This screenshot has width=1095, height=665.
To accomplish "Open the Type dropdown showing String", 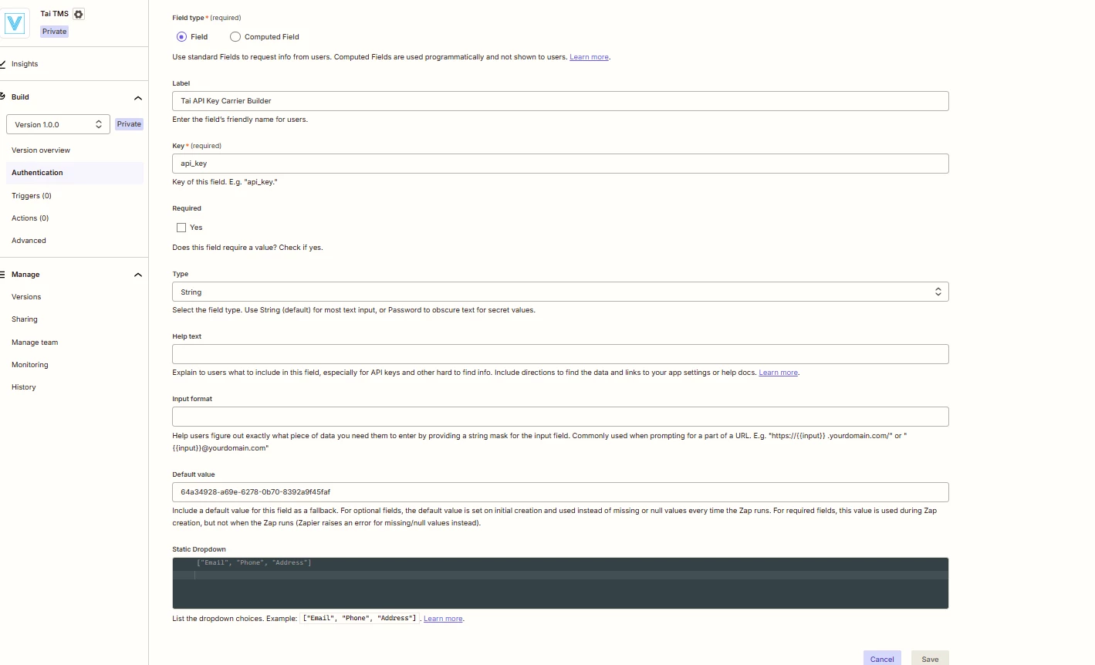I will [560, 292].
